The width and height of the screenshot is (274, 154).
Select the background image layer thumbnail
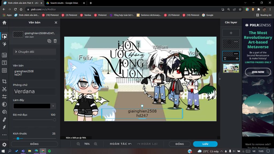coord(231,68)
